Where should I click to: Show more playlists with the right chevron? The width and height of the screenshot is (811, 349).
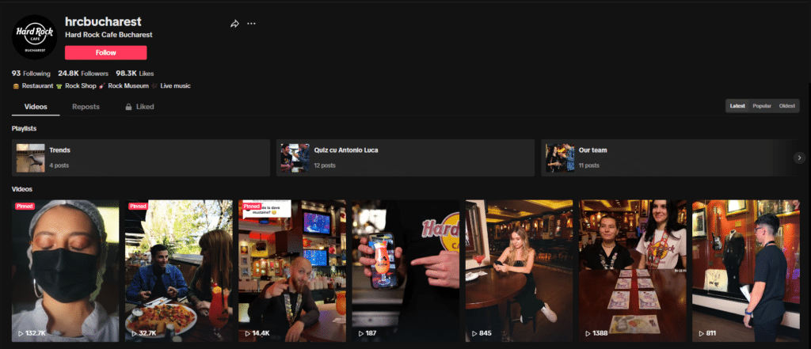(799, 157)
